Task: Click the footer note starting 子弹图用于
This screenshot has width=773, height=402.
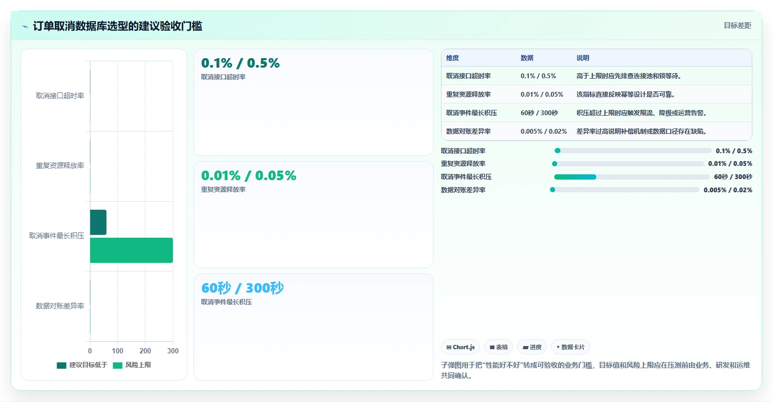Action: coord(595,371)
